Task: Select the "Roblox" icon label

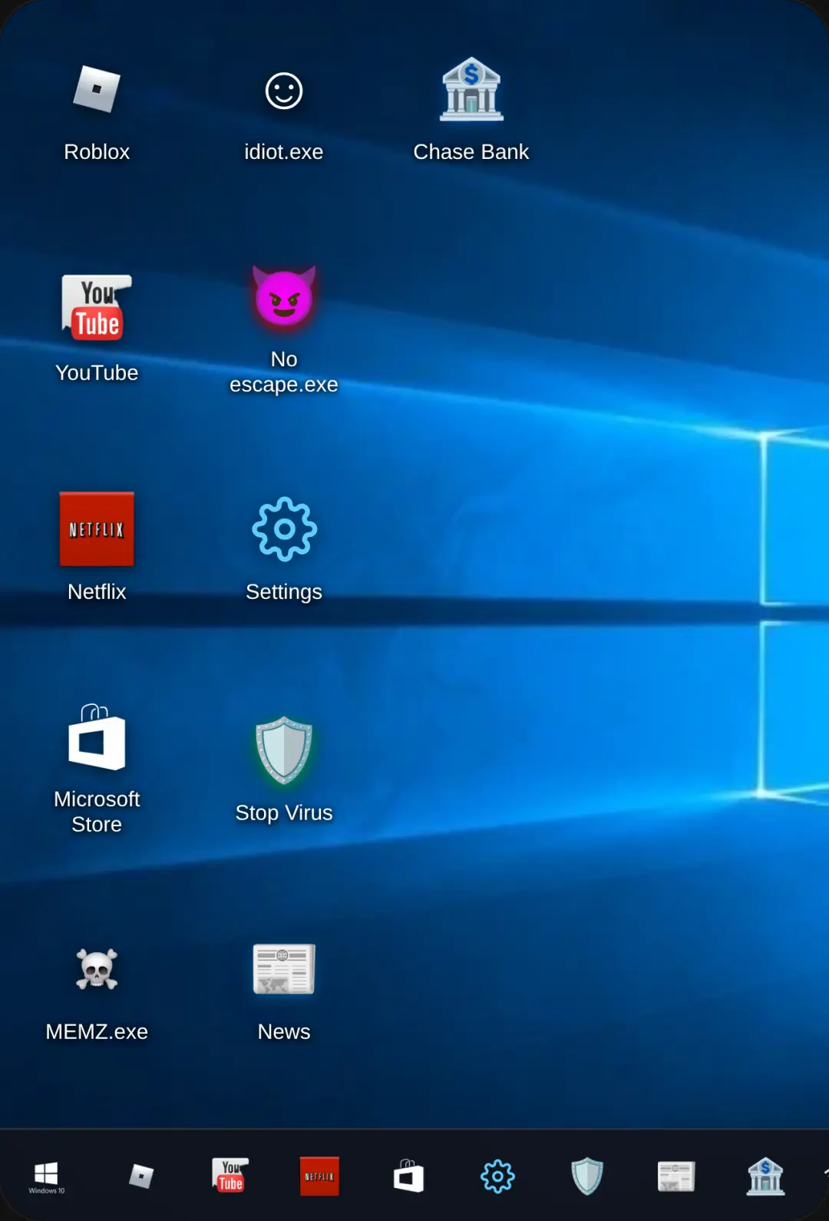Action: point(97,152)
